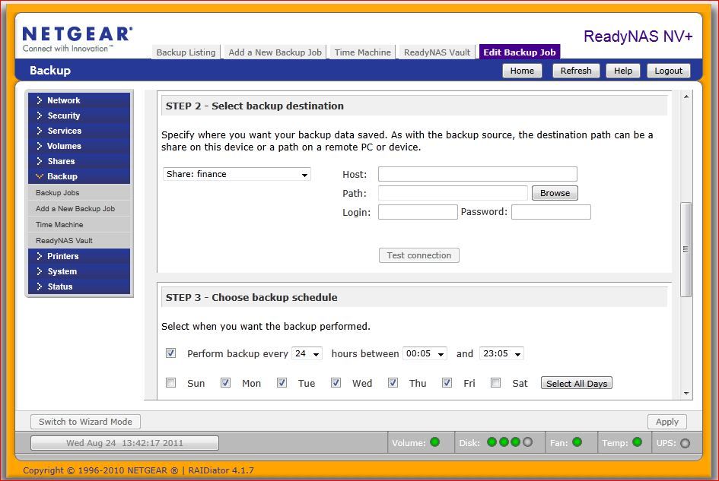Enable the Sun backup day checkbox
The width and height of the screenshot is (719, 481).
click(x=171, y=383)
